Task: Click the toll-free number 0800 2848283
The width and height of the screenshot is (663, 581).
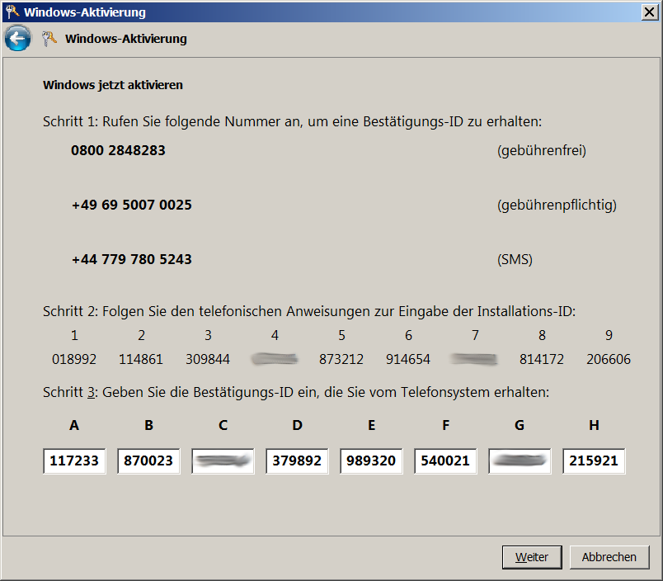Action: (x=118, y=151)
